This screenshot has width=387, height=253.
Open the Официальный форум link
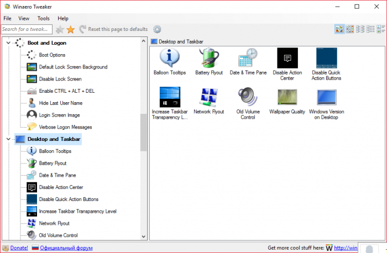(66, 248)
